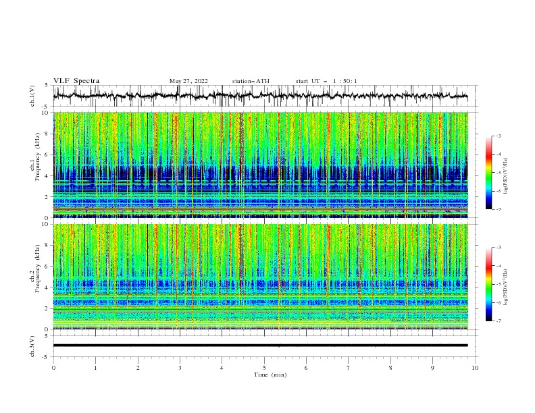Click the "-3" label on ch.2 colorbar
Screen dimensions: 535x413
tap(499, 248)
